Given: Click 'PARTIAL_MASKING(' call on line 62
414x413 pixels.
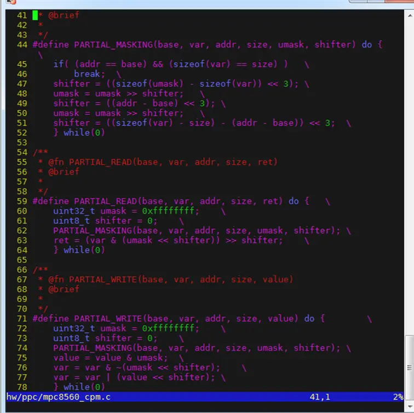Looking at the screenshot, I should pyautogui.click(x=95, y=230).
